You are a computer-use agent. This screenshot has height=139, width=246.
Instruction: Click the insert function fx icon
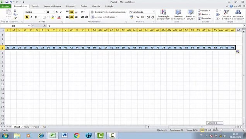[x=44, y=25]
